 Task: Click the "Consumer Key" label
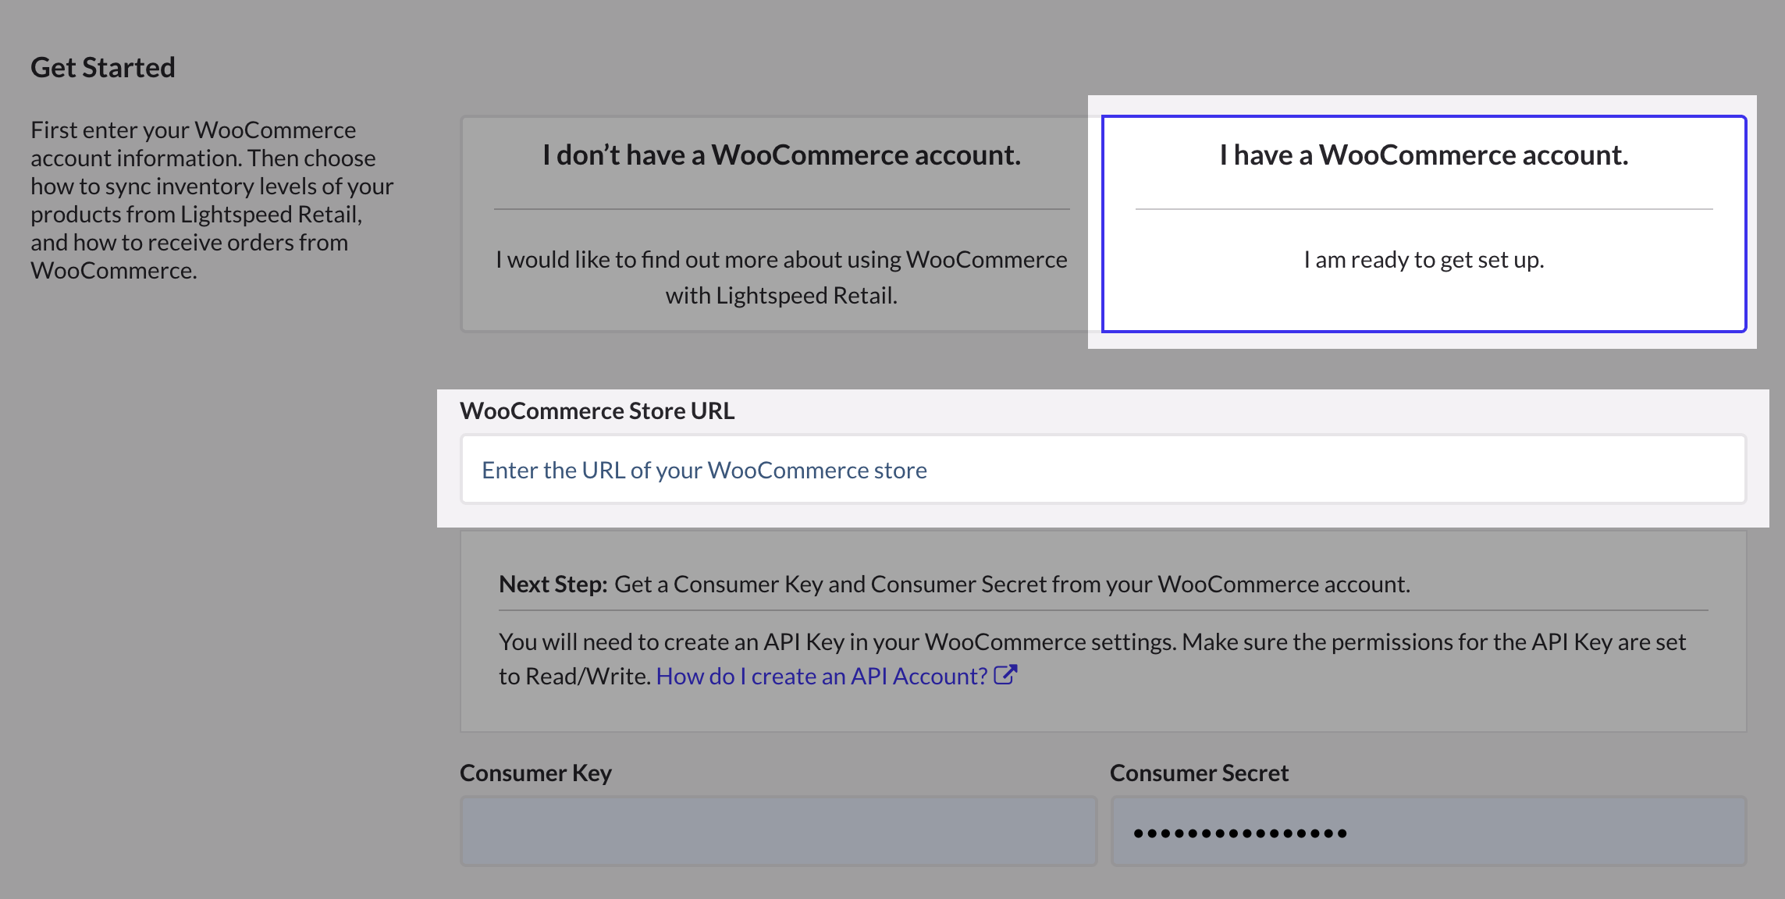[x=535, y=773]
